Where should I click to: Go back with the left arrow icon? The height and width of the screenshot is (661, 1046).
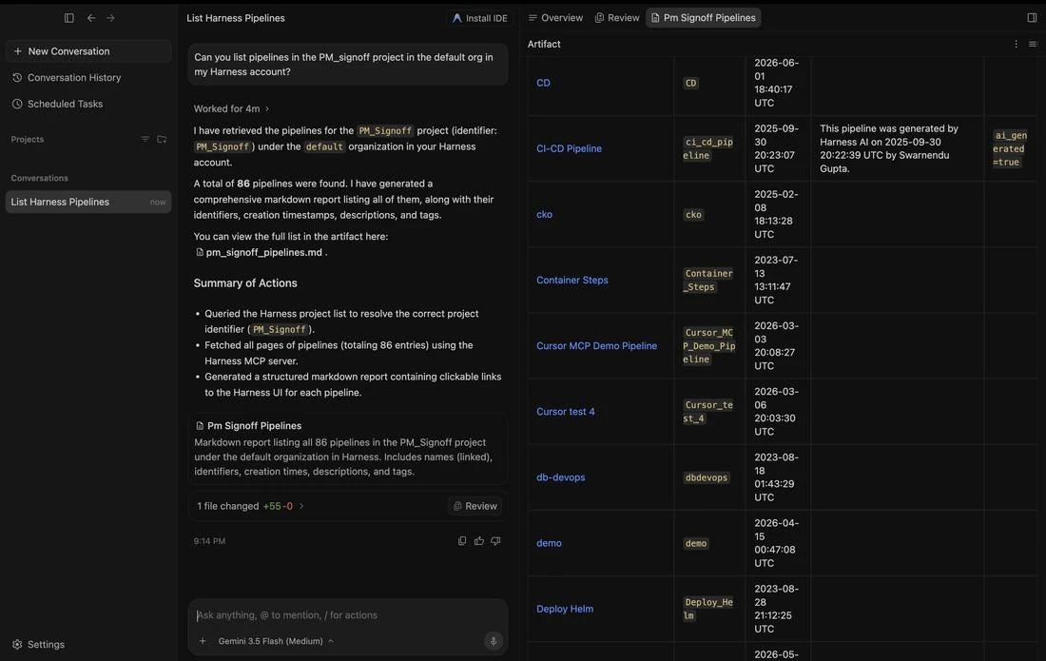90,18
